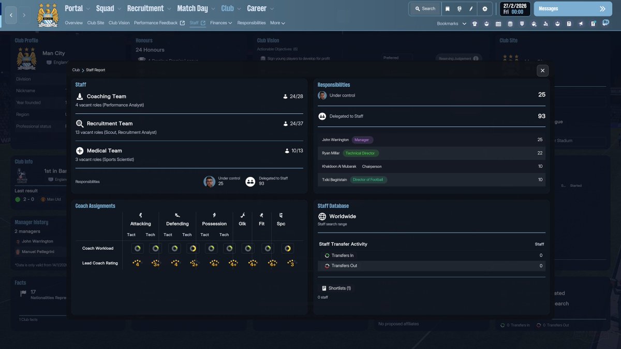Screen dimensions: 621x349
Task: Select the John Warrington Manager row
Action: coord(432,140)
